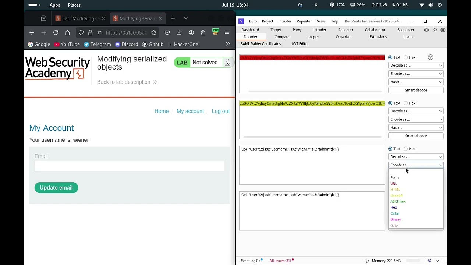Click Bluetooth icon in system top bar
This screenshot has height=265, width=471.
[316, 5]
